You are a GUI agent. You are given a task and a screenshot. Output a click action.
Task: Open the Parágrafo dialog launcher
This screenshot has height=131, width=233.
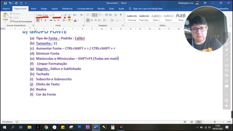click(123, 25)
